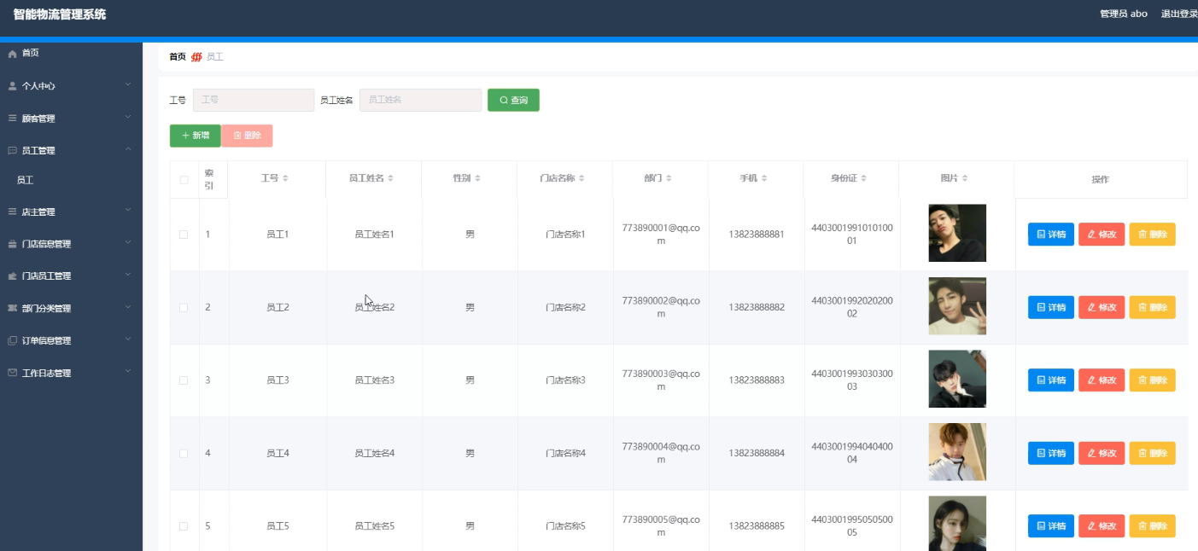Expand the 订单信息管理 menu chevron
Screen dimensions: 1198x551
[x=128, y=339]
